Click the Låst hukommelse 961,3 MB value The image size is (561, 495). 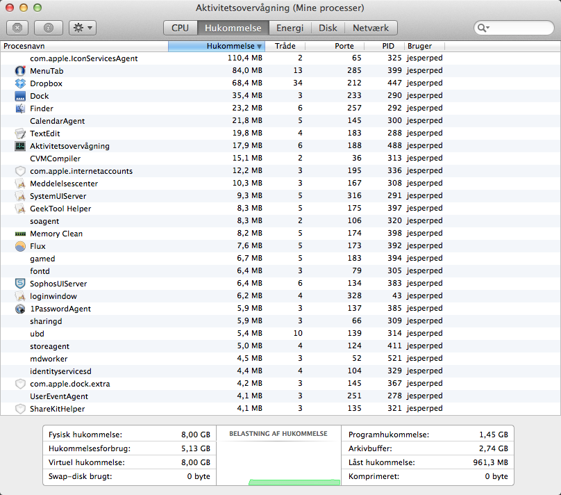[x=490, y=462]
